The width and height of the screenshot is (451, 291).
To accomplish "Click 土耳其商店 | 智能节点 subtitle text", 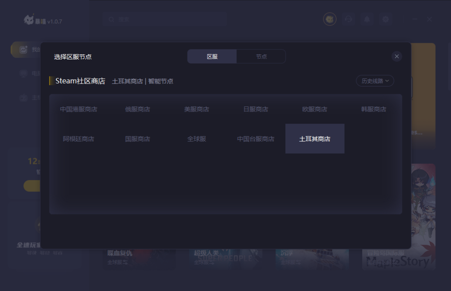I will (x=143, y=81).
